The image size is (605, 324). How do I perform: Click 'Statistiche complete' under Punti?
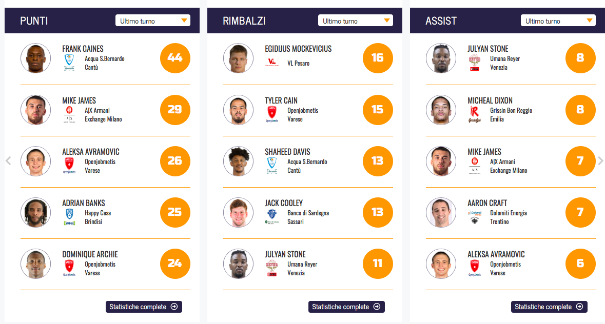[x=144, y=307]
